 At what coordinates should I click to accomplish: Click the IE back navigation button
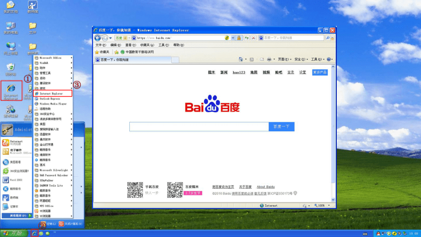(x=98, y=38)
